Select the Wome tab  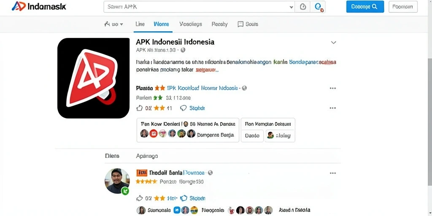click(x=161, y=24)
